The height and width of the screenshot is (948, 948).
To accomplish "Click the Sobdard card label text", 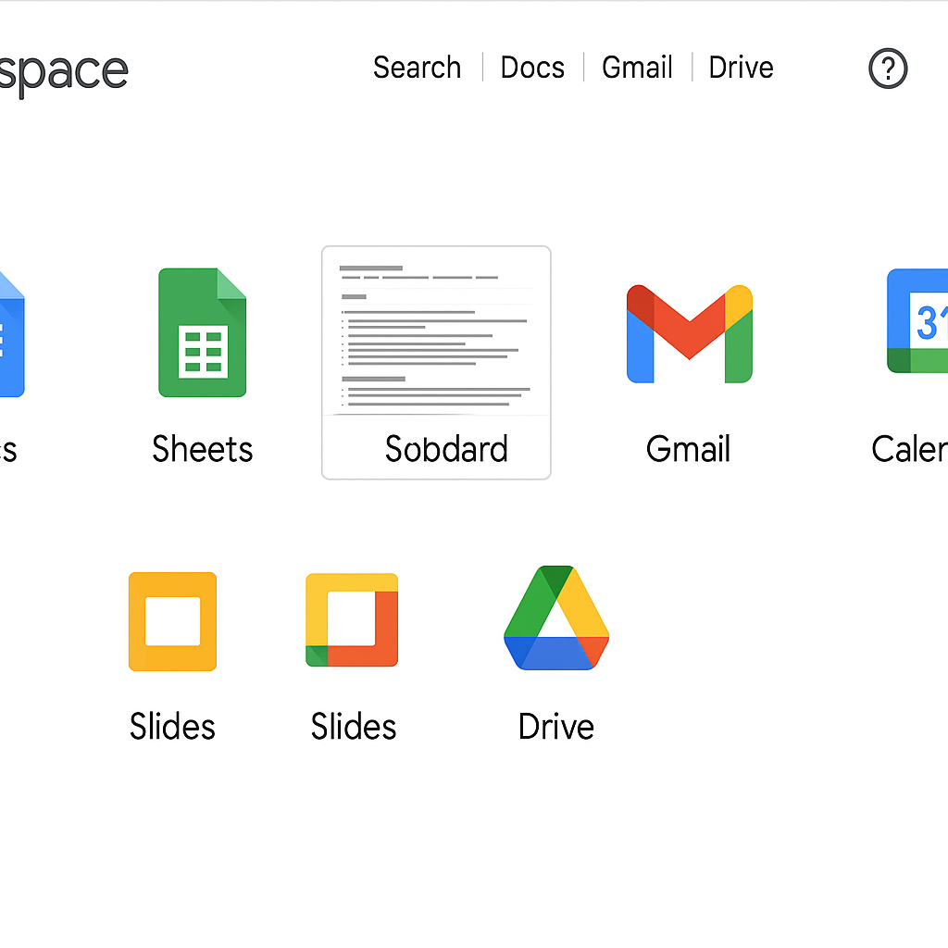I will point(446,449).
